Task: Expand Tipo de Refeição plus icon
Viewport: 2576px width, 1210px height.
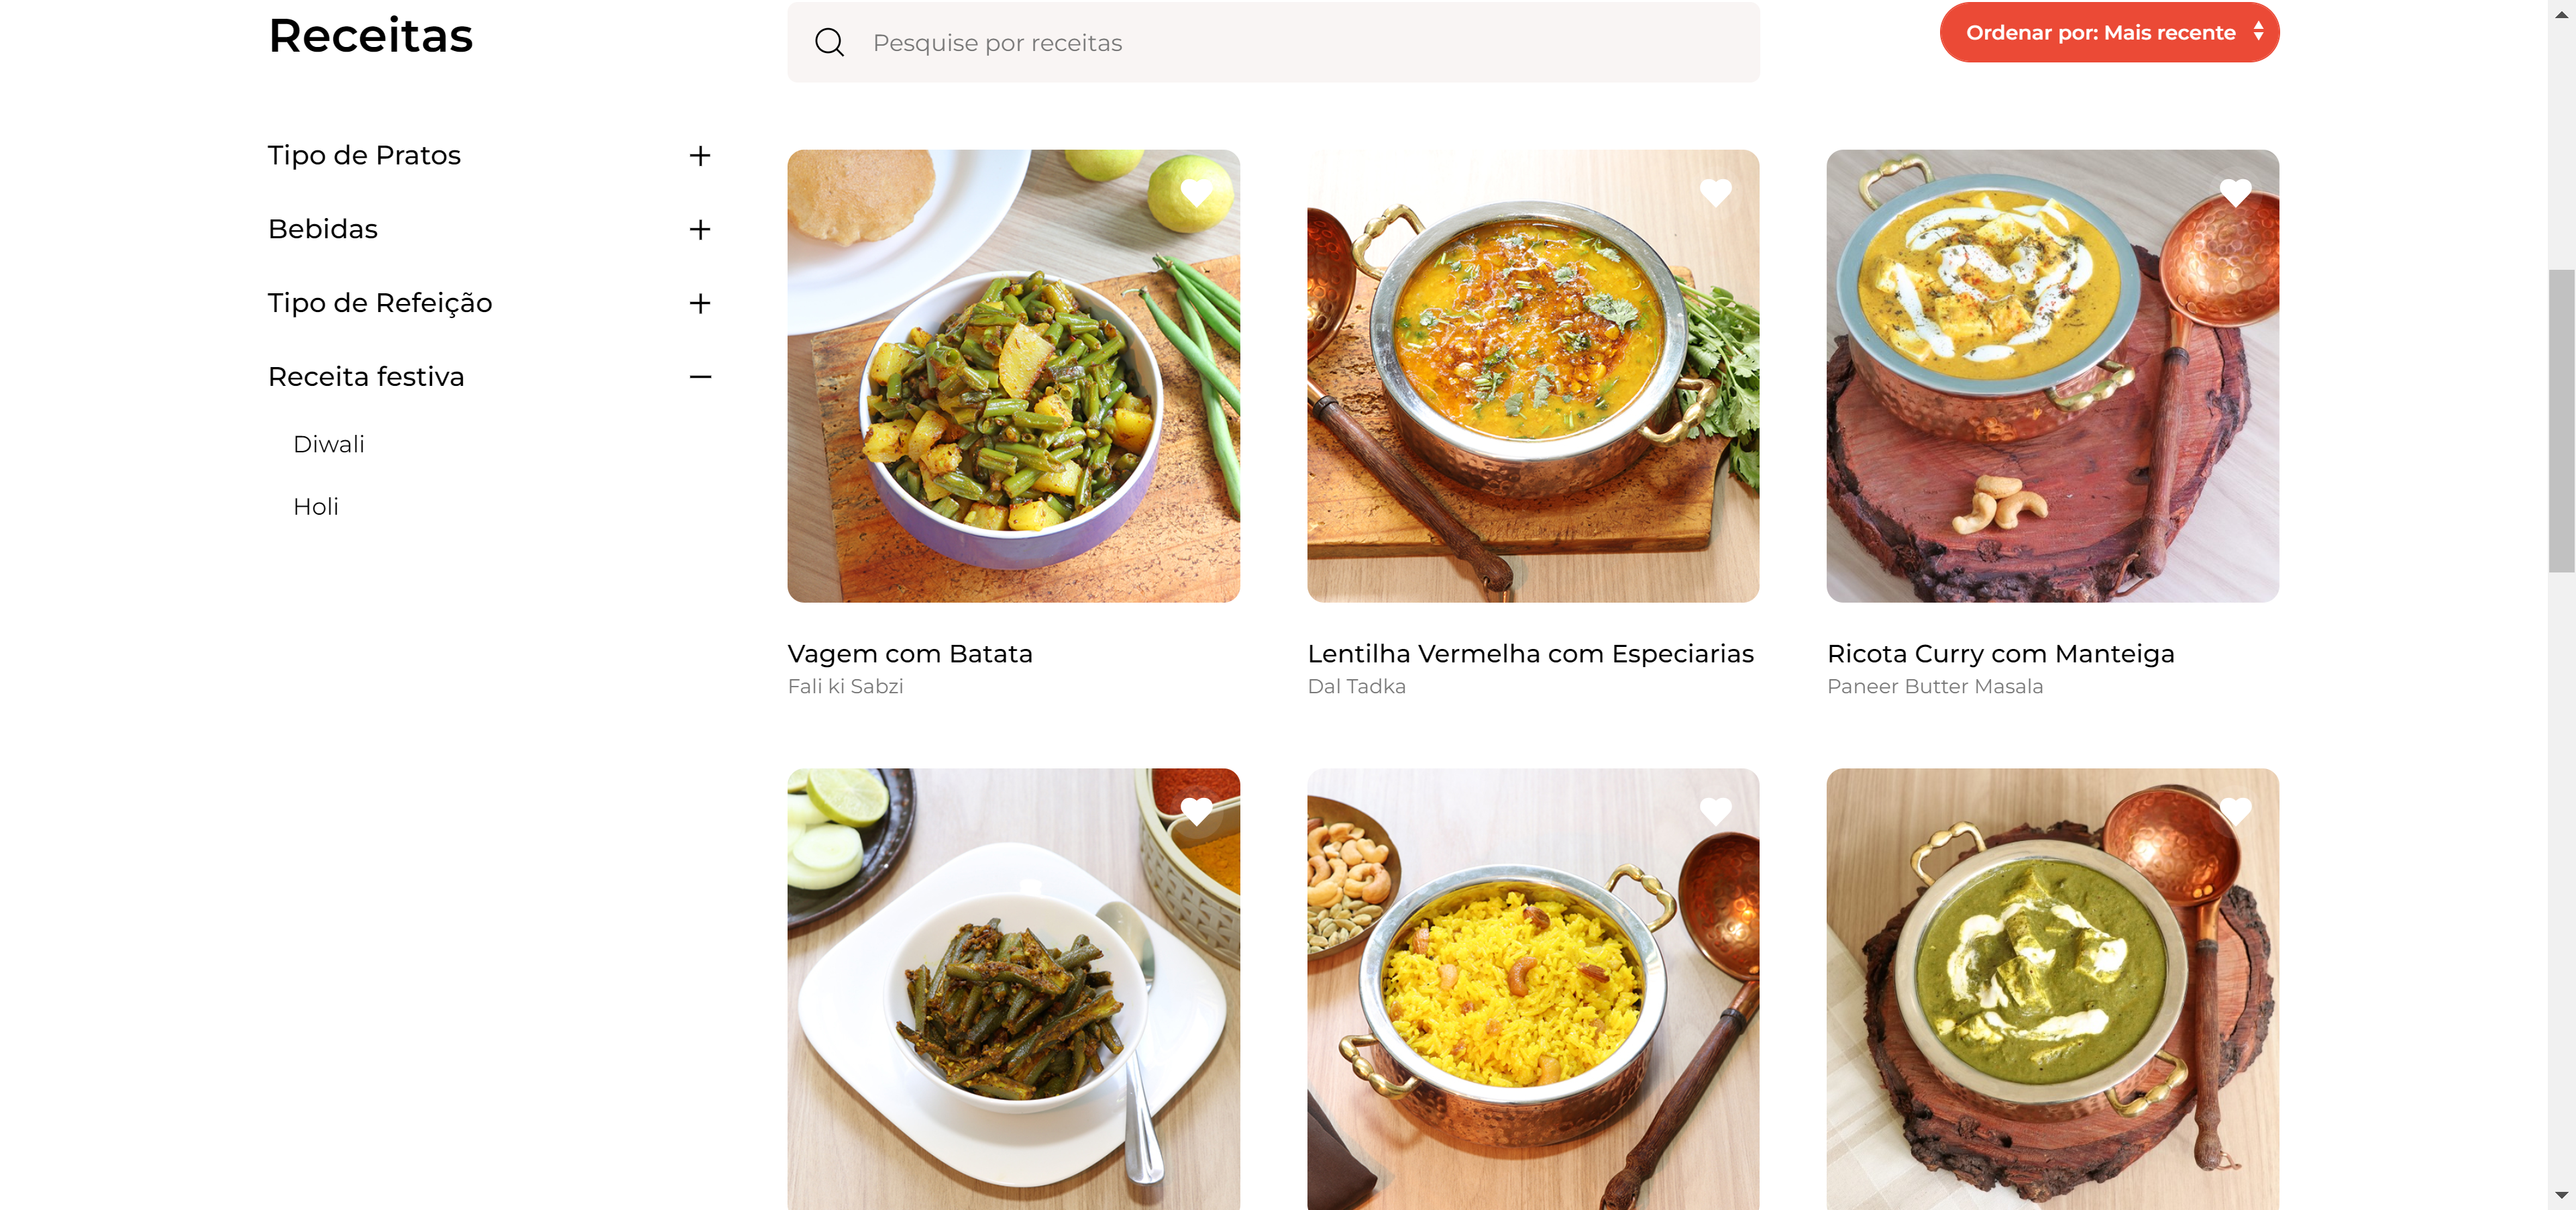Action: click(x=700, y=304)
